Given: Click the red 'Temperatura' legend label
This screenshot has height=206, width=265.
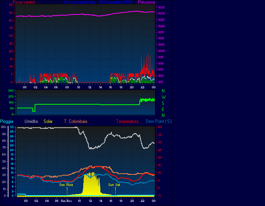Looking at the screenshot, I should click(x=127, y=121).
